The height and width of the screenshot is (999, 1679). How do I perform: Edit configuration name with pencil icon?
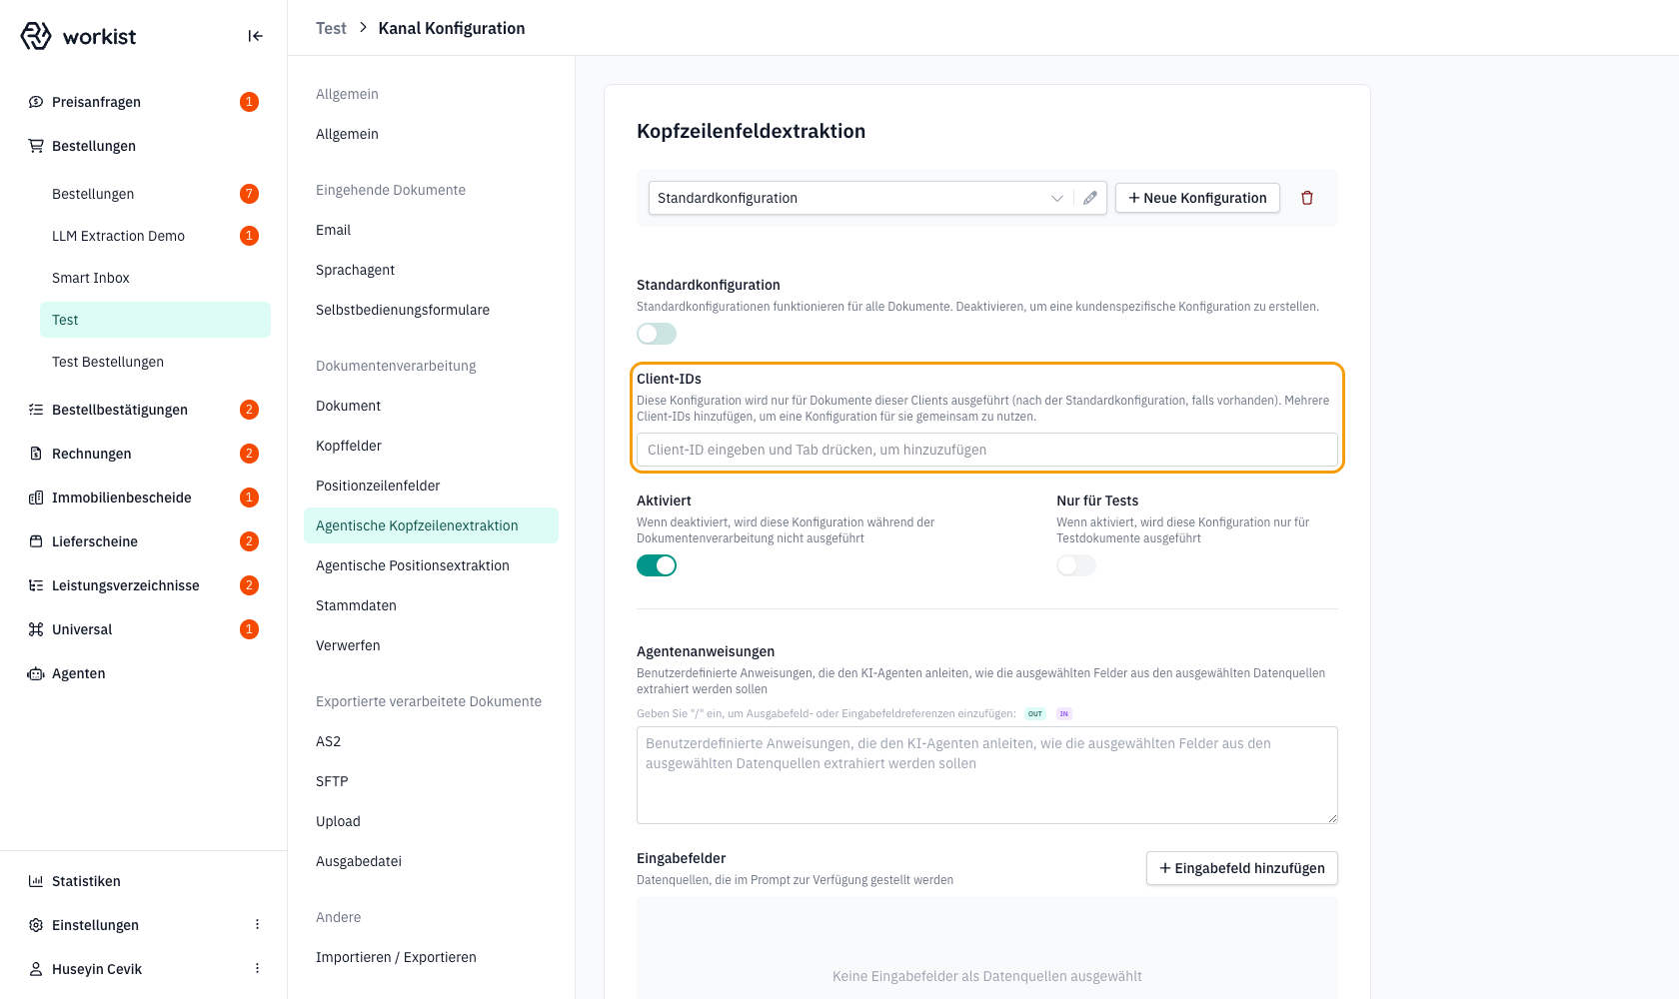[x=1090, y=198]
